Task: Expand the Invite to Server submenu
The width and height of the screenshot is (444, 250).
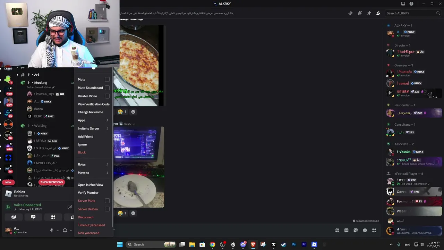Action: [x=94, y=128]
